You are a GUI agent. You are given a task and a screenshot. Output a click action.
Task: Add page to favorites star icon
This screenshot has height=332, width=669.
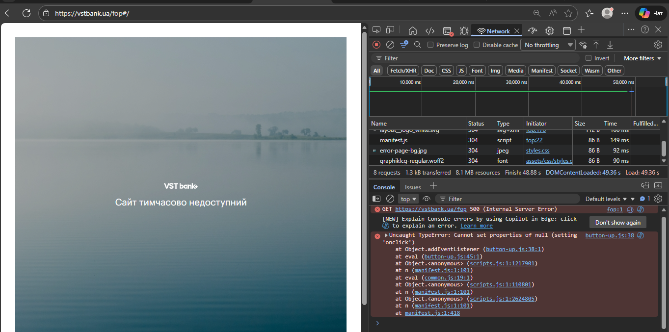[568, 13]
